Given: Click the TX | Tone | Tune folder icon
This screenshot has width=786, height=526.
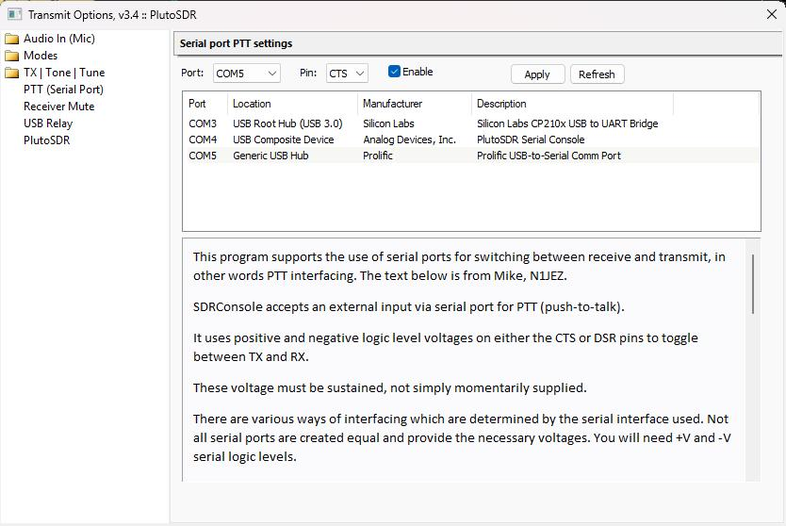Looking at the screenshot, I should coord(11,73).
